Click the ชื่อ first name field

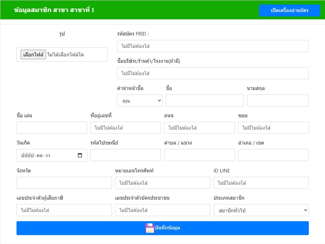tap(205, 100)
